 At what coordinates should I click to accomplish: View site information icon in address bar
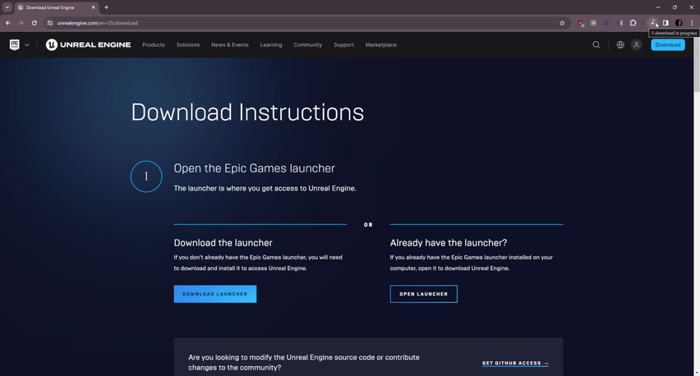pyautogui.click(x=50, y=23)
